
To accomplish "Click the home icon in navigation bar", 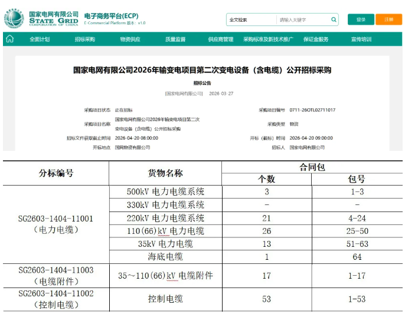I will (9, 39).
